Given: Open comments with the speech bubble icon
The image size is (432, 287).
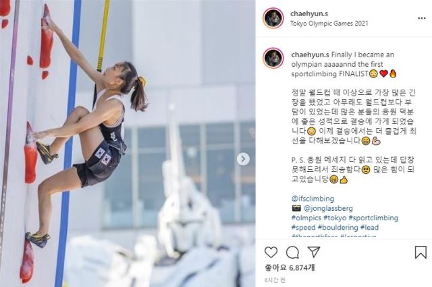Looking at the screenshot, I should click(292, 252).
